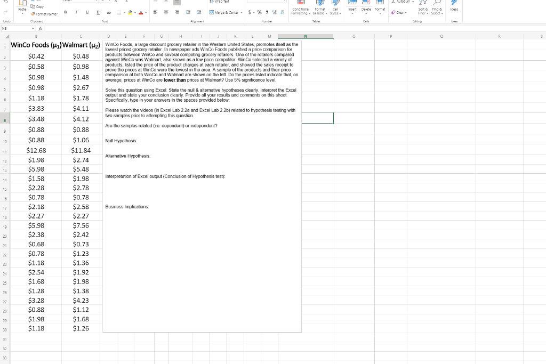The height and width of the screenshot is (364, 546).
Task: Apply yellow fill color
Action: pos(130,12)
